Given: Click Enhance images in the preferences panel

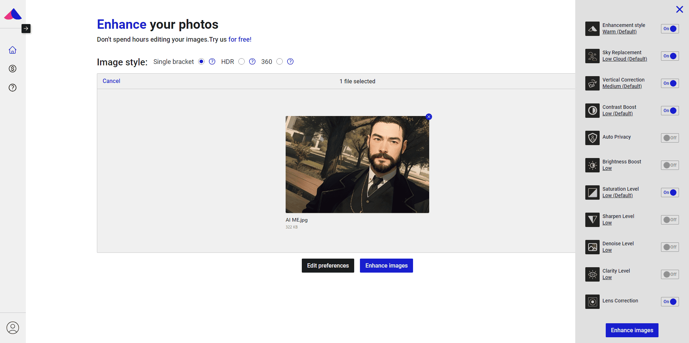Looking at the screenshot, I should point(632,330).
